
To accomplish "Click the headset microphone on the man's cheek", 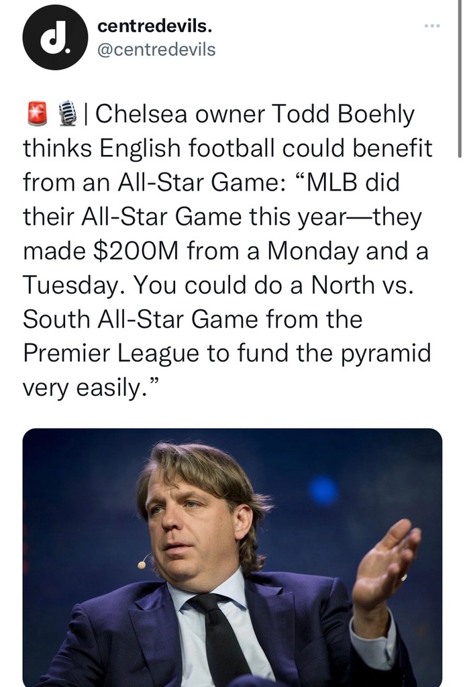I will coord(142,564).
